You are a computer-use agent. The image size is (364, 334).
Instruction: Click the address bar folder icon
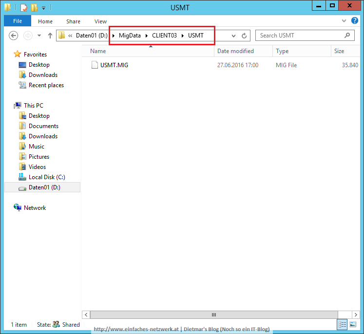(61, 35)
